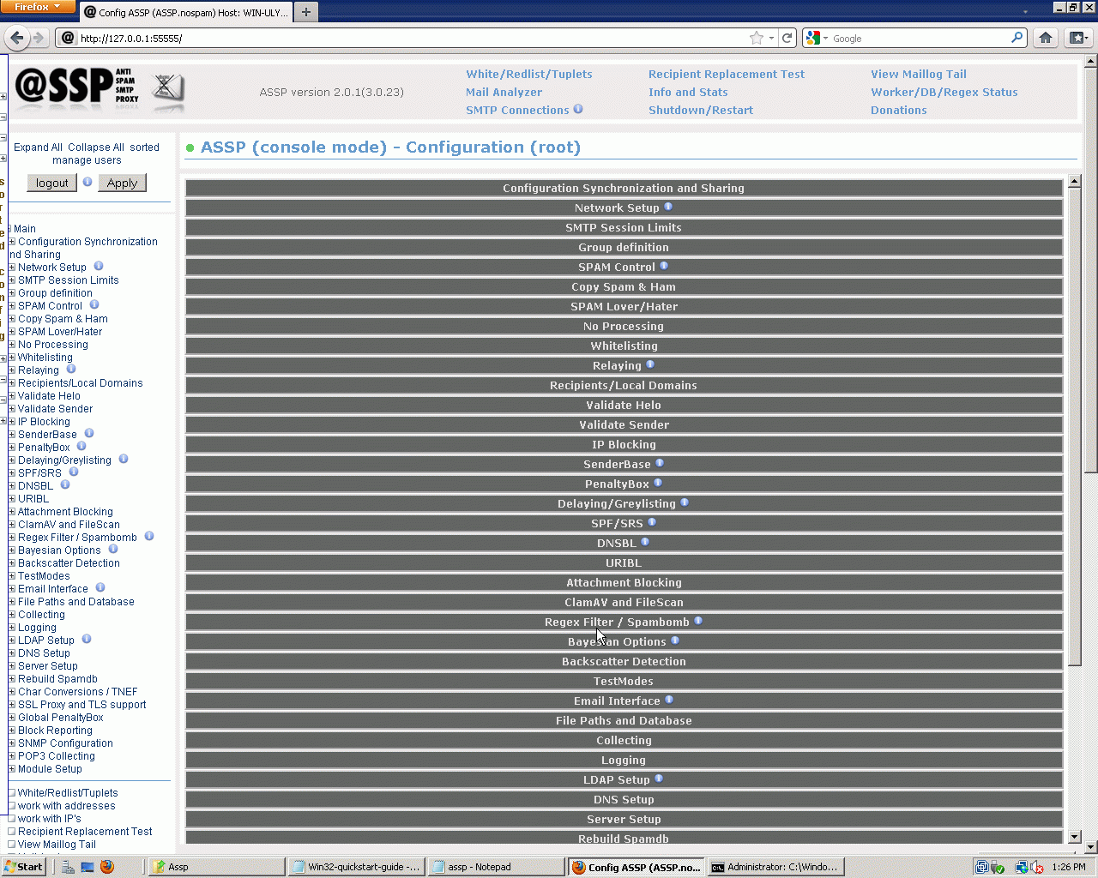
Task: Expand ClamAV and FileScan tree node
Action: [x=12, y=525]
